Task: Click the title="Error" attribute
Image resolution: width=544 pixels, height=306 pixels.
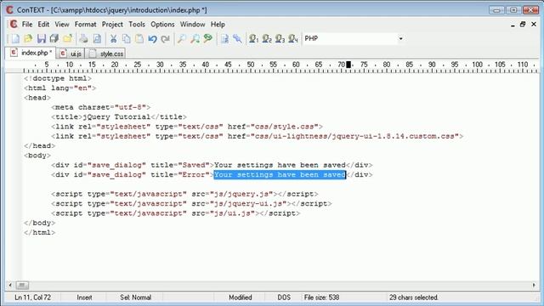Action: [180, 174]
